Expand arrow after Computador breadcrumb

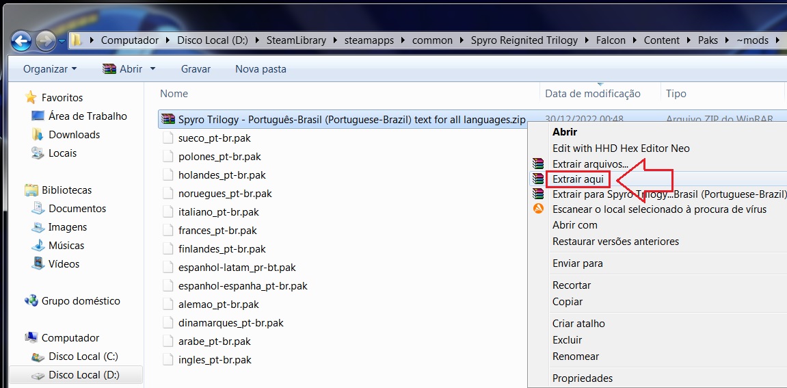coord(168,40)
